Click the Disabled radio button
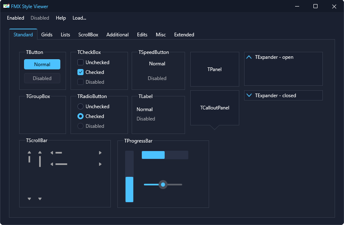This screenshot has height=225, width=344. point(81,126)
